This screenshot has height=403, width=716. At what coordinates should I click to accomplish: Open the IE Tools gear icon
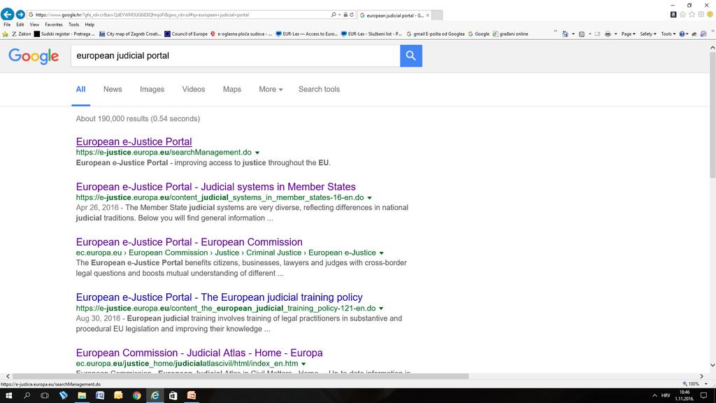pyautogui.click(x=701, y=15)
